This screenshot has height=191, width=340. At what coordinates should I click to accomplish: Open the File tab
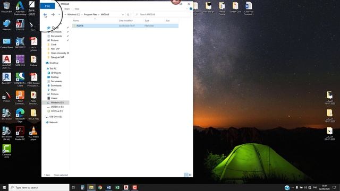47,6
